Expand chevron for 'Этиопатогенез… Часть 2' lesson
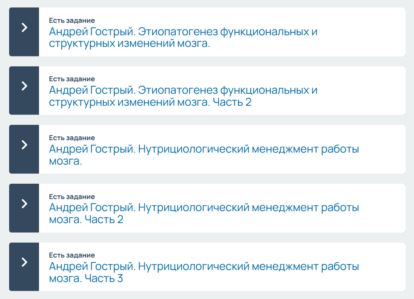Viewport: 414px width, 299px height. point(24,86)
